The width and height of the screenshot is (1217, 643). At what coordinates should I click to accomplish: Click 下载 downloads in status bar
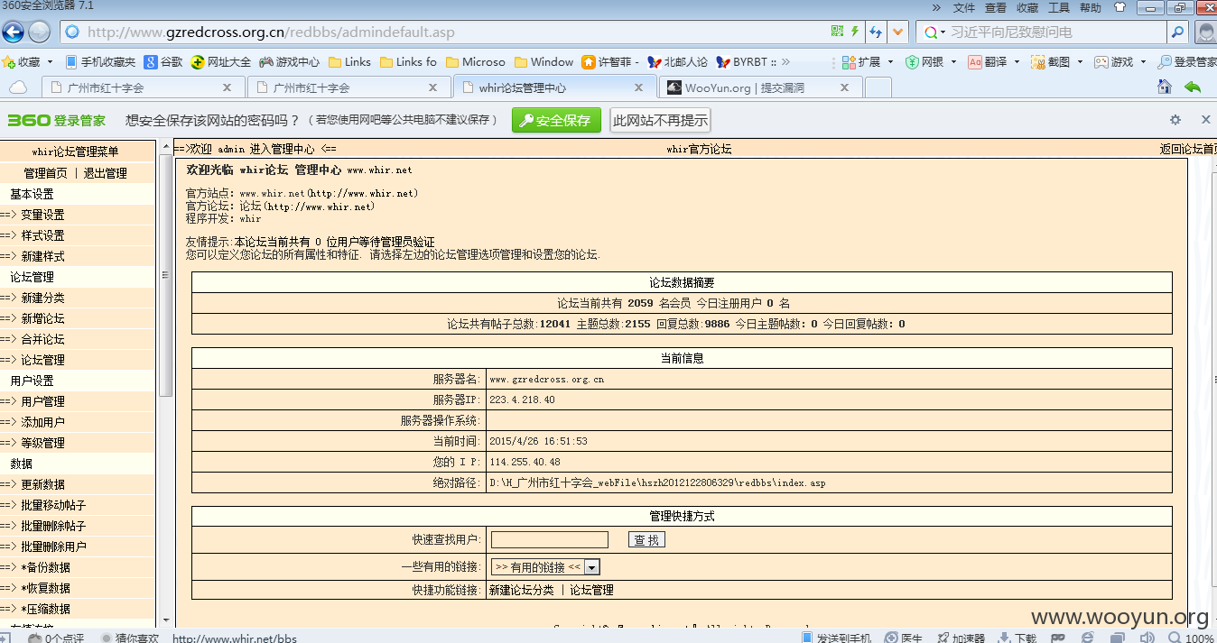1017,638
